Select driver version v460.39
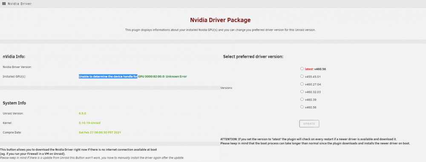 [x=302, y=99]
